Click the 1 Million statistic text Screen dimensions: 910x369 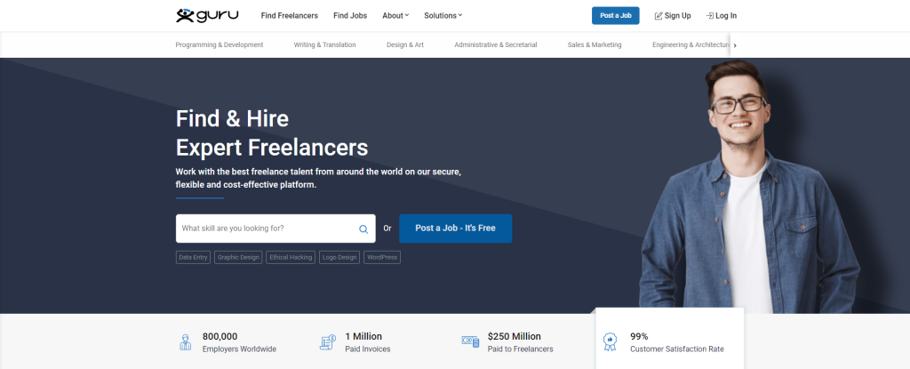click(363, 336)
